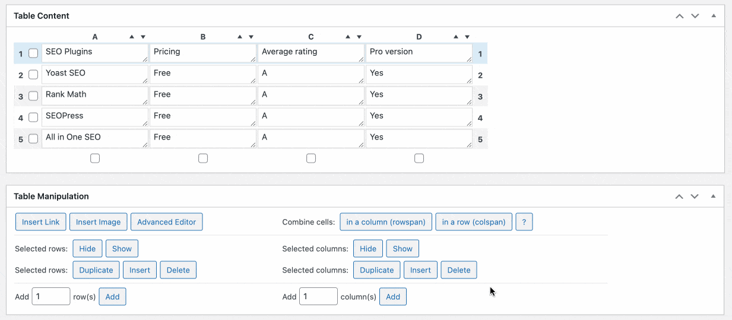Screen dimensions: 732x320
Task: Sort column C ascending arrow
Action: pos(348,37)
